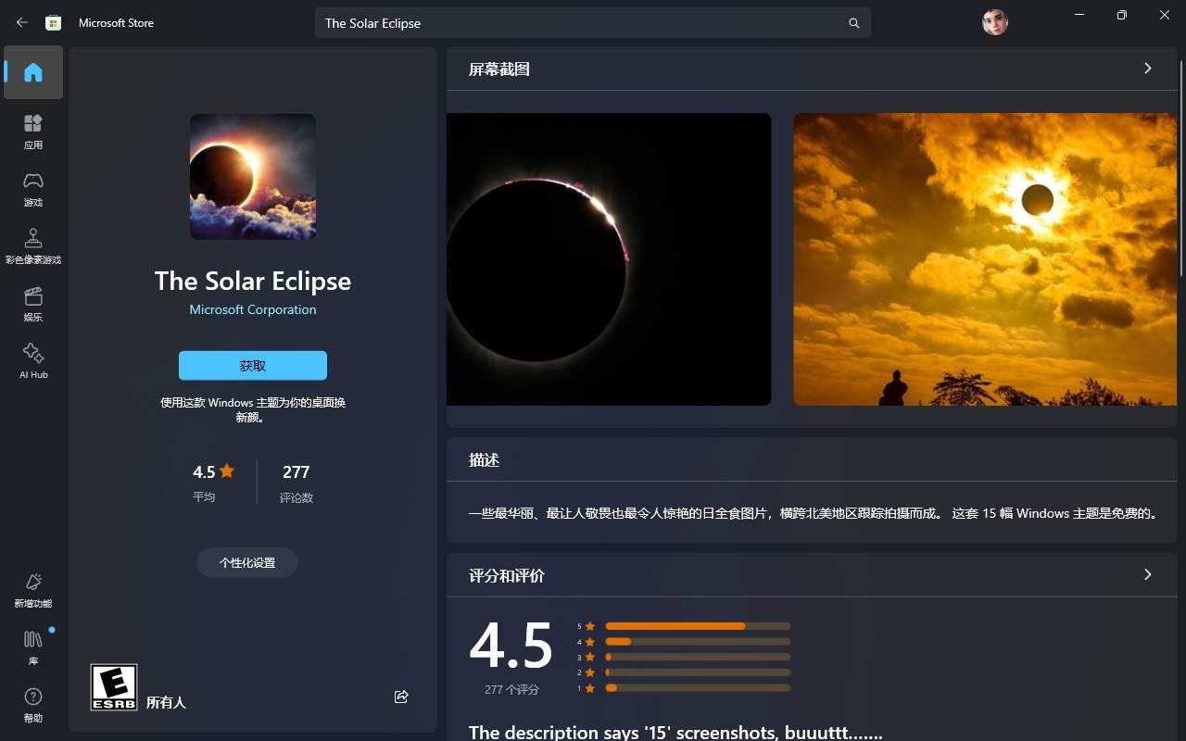Open the user profile avatar menu
Screen dimensions: 1186x741
tap(994, 21)
